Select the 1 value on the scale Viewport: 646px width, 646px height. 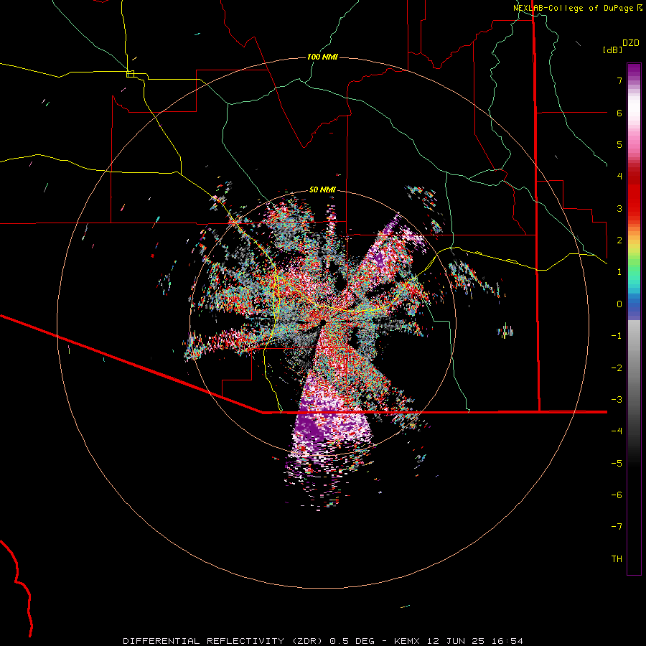tap(619, 272)
